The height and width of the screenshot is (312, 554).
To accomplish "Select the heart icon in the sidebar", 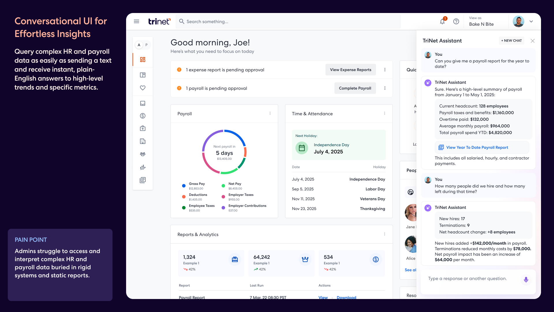I will point(143,88).
